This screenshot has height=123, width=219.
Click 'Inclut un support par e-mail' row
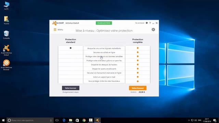pyautogui.click(x=104, y=77)
